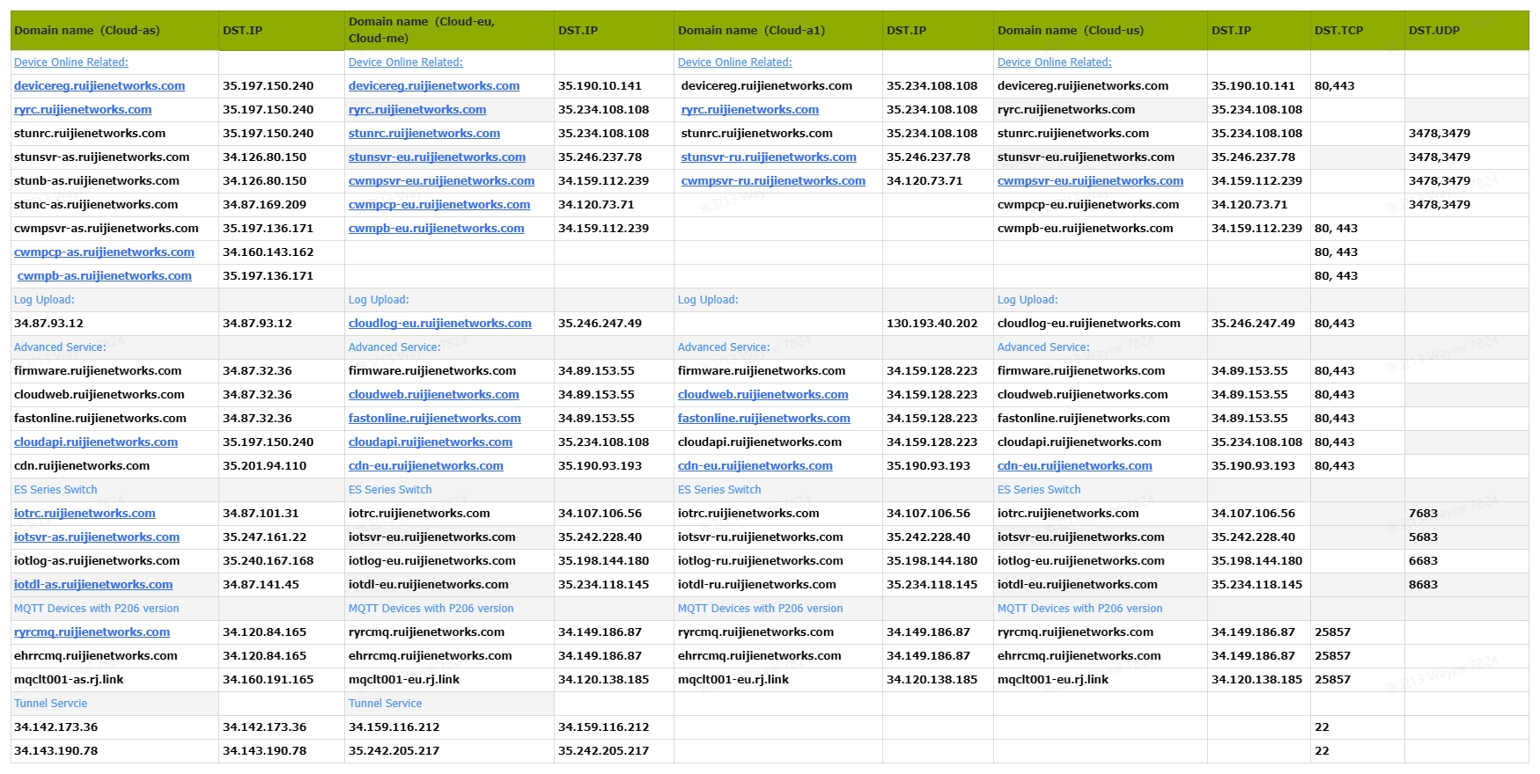Select the 'Domain name (Cloud-a1)' header cell
The height and width of the screenshot is (774, 1540).
point(778,31)
